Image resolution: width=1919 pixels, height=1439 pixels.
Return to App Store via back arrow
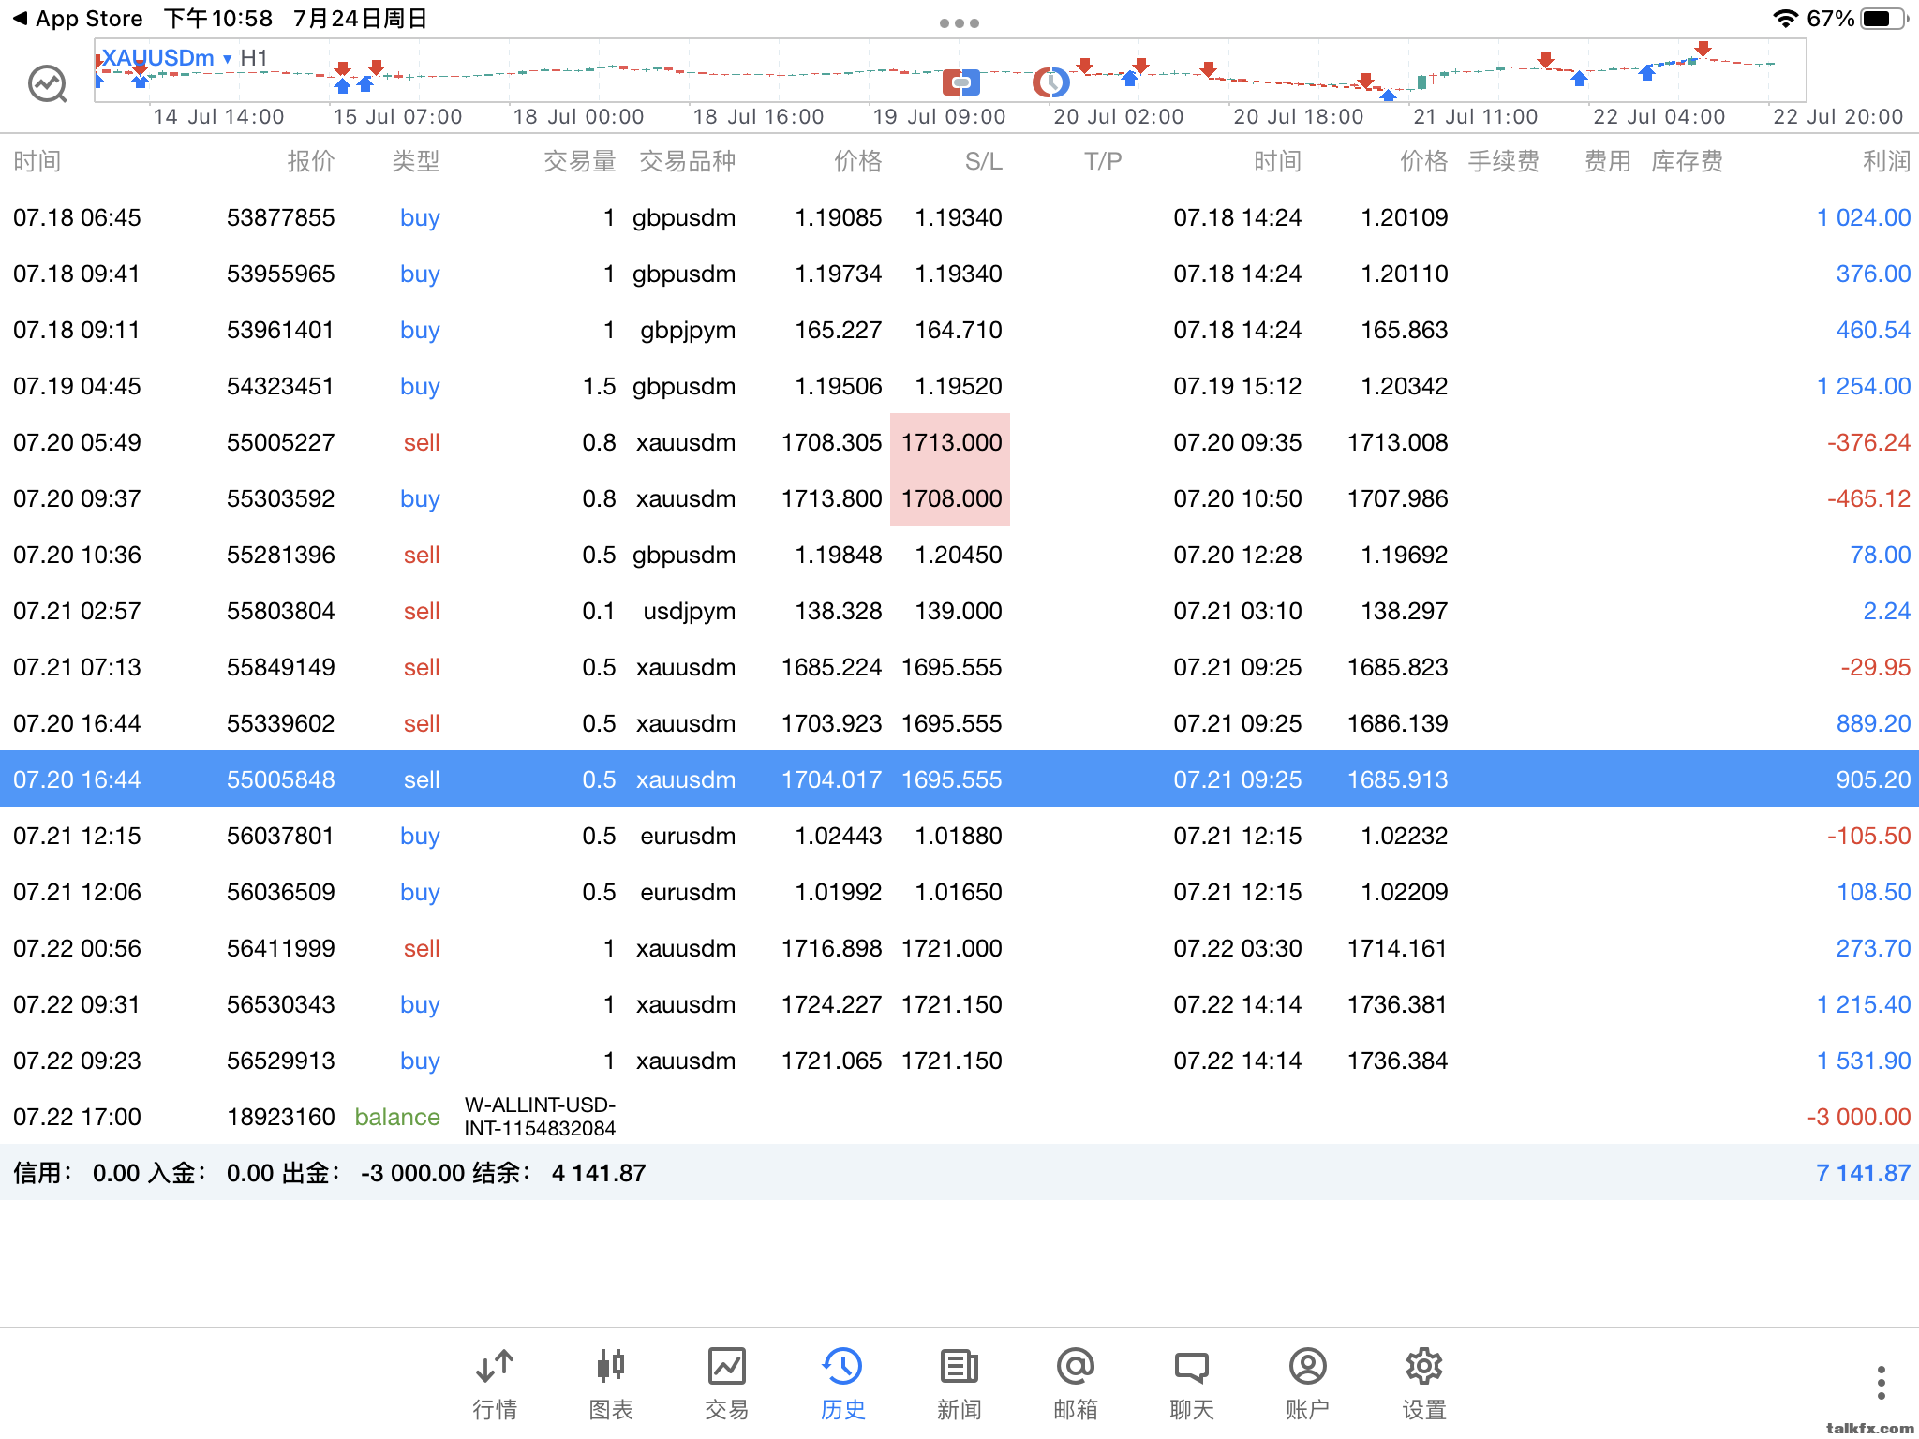click(77, 19)
